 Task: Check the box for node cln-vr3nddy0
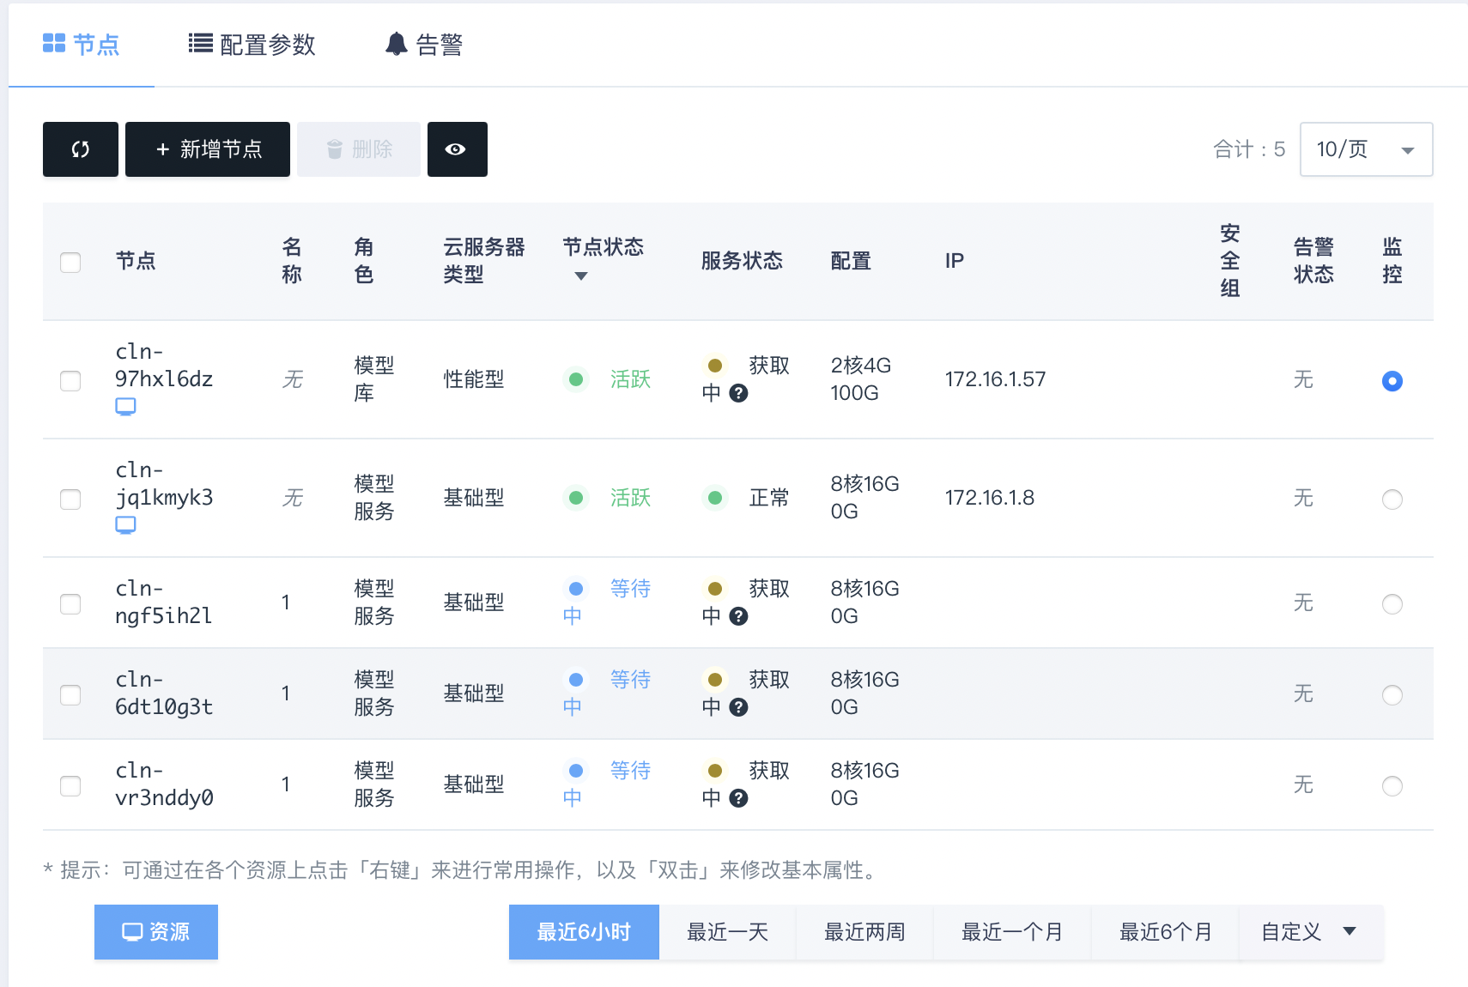[x=70, y=786]
